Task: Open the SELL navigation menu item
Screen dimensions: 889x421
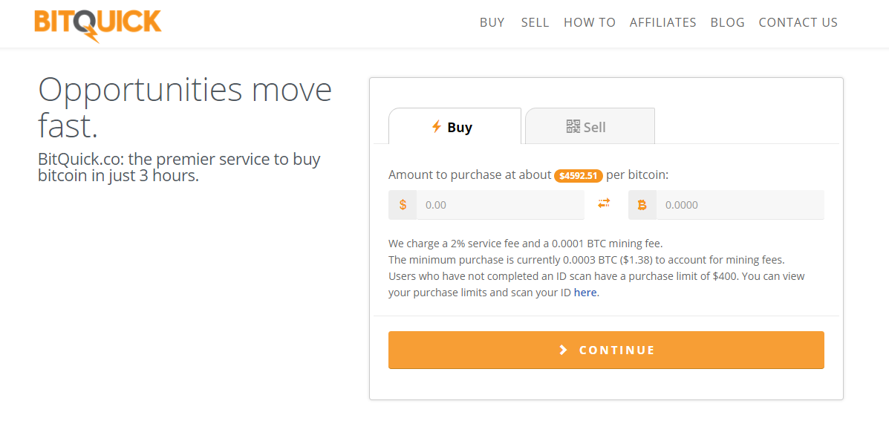Action: [535, 22]
